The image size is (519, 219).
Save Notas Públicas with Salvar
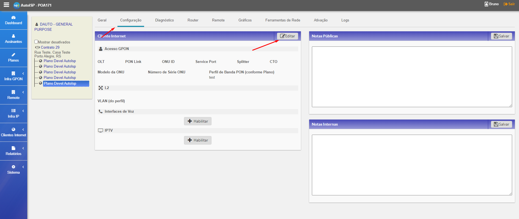point(501,36)
